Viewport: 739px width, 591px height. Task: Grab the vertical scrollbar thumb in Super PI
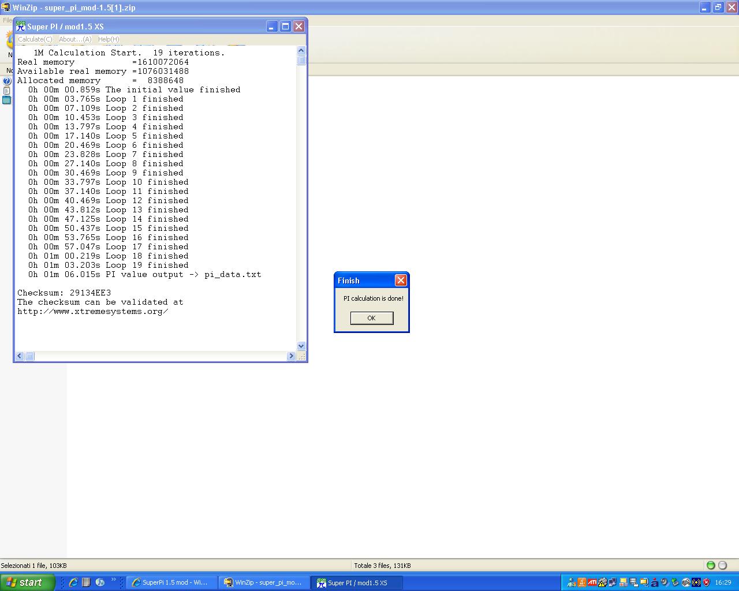(301, 61)
